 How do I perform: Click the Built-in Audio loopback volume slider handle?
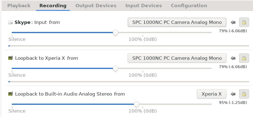point(137,104)
